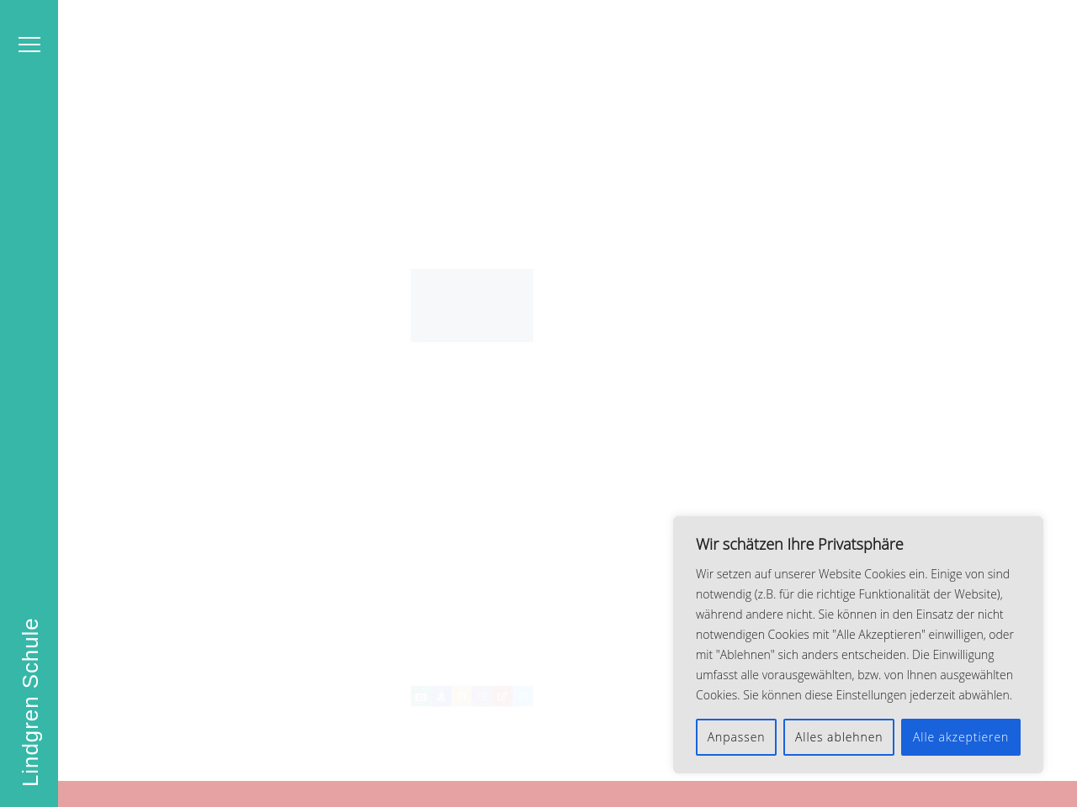Click the faded teal camera icon tile
This screenshot has width=1077, height=807.
[421, 696]
